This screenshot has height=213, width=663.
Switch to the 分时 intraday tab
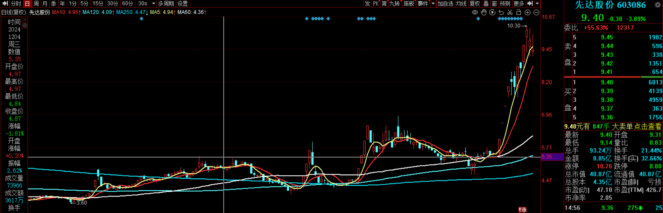(15, 3)
